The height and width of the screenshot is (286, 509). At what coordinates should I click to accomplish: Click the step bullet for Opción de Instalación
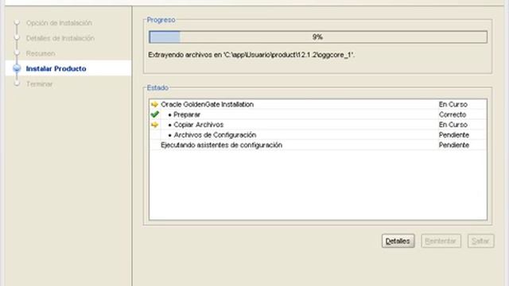(x=17, y=23)
